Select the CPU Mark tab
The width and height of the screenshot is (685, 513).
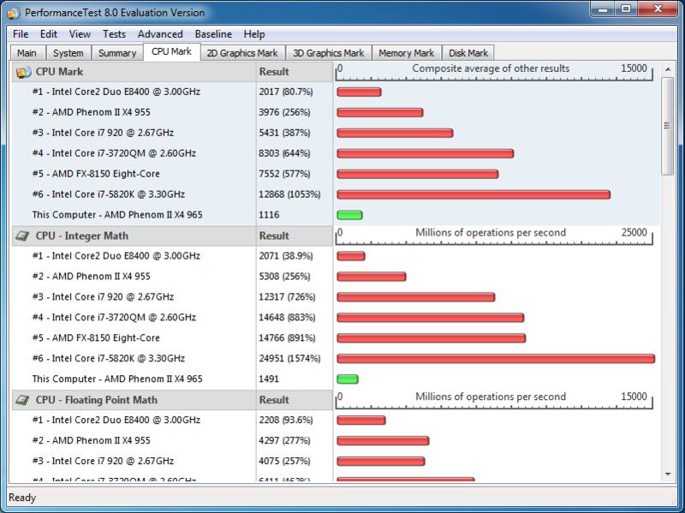point(171,51)
